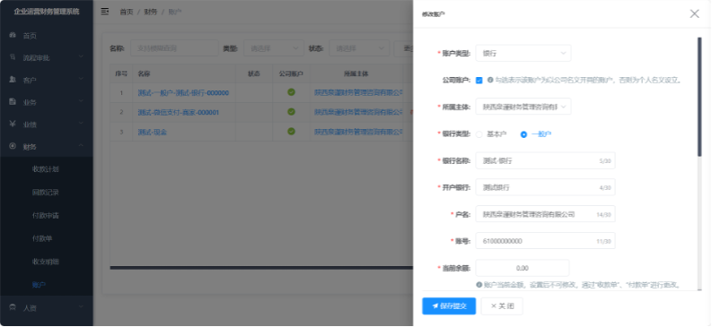Click info icon beside 公司账户 checkbox

(490, 80)
